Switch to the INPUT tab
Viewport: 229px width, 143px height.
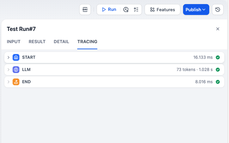(x=14, y=42)
